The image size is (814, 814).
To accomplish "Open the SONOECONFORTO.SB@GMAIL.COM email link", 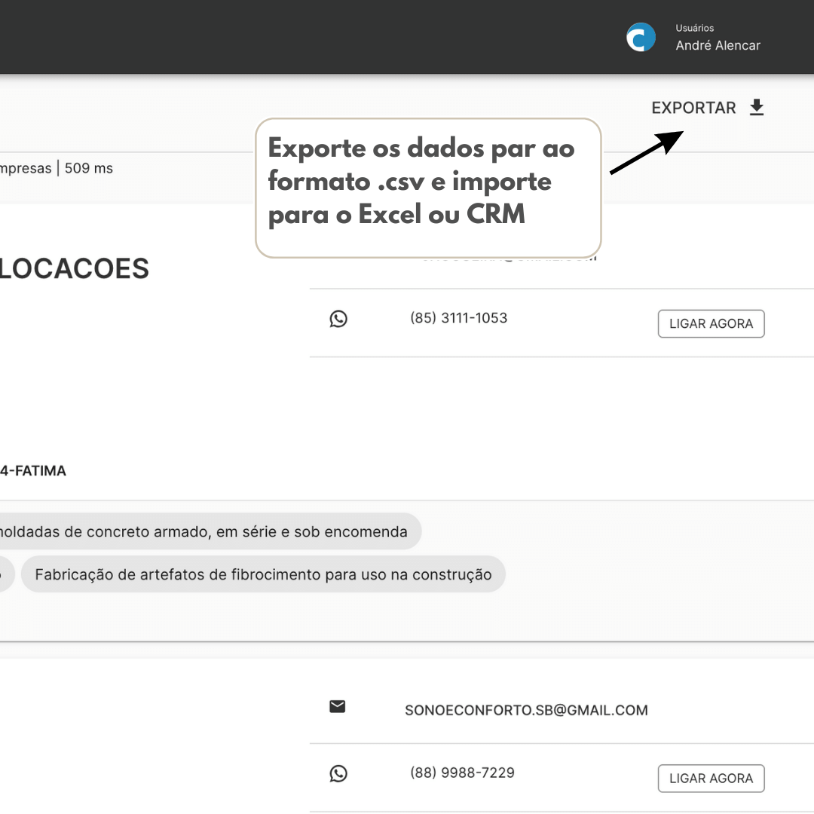I will (x=526, y=710).
